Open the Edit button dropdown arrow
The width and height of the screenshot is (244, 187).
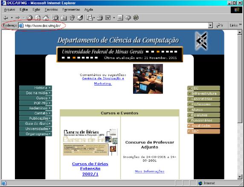point(114,18)
